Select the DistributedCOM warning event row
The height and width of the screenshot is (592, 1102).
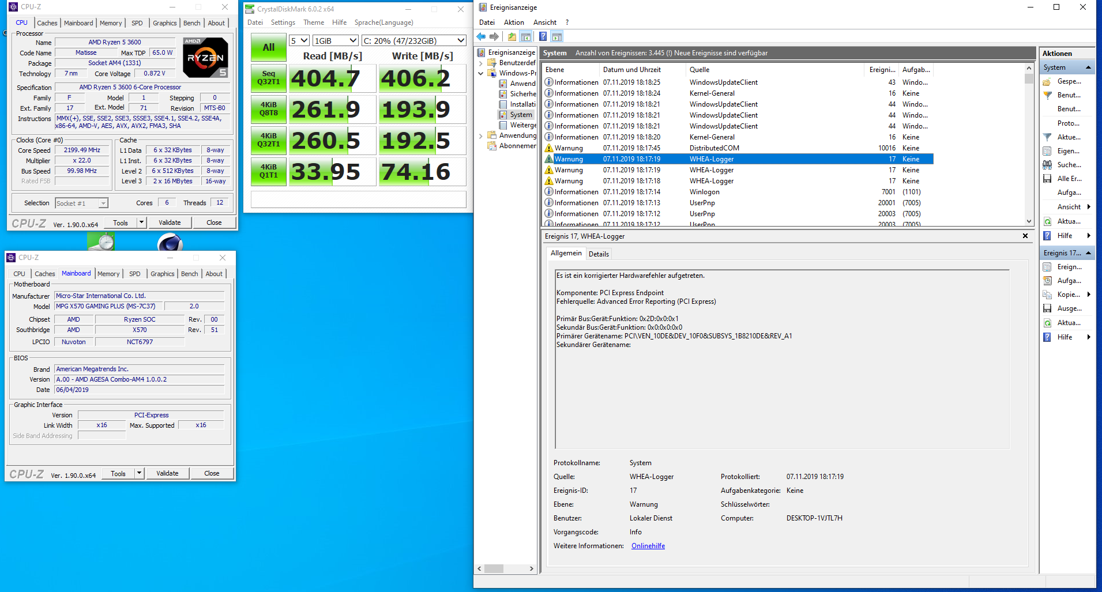click(x=738, y=148)
